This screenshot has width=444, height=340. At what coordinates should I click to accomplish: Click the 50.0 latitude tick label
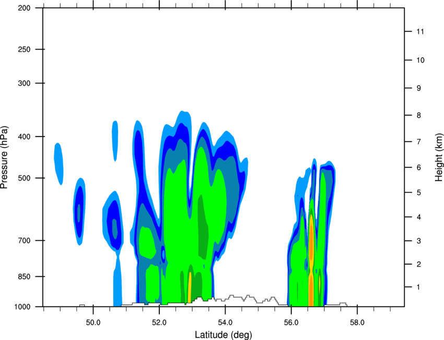pos(93,323)
